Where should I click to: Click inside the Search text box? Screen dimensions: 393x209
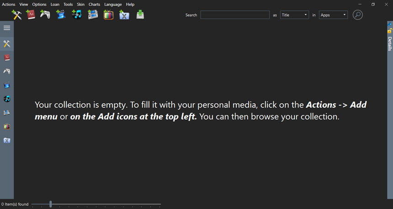[x=235, y=15]
